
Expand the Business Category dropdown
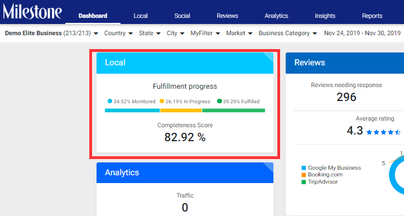click(287, 33)
